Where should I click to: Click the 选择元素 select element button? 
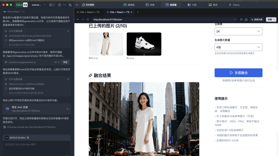(257, 19)
